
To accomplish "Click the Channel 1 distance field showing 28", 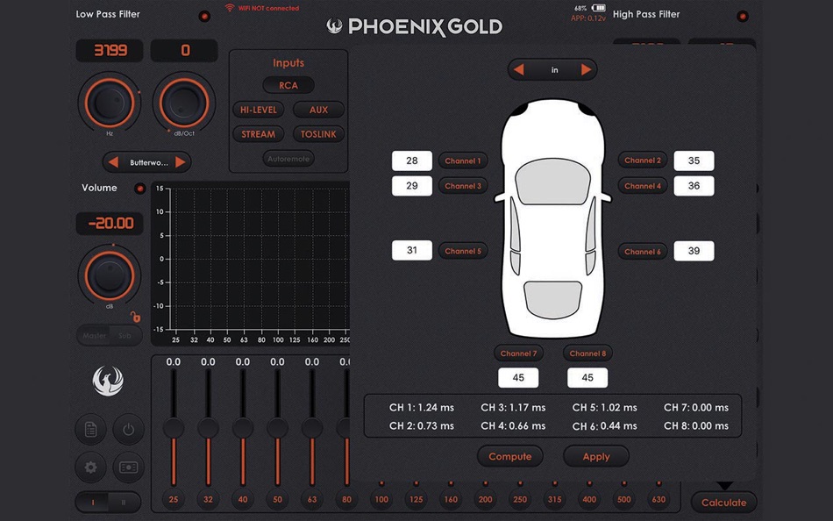I will click(412, 161).
